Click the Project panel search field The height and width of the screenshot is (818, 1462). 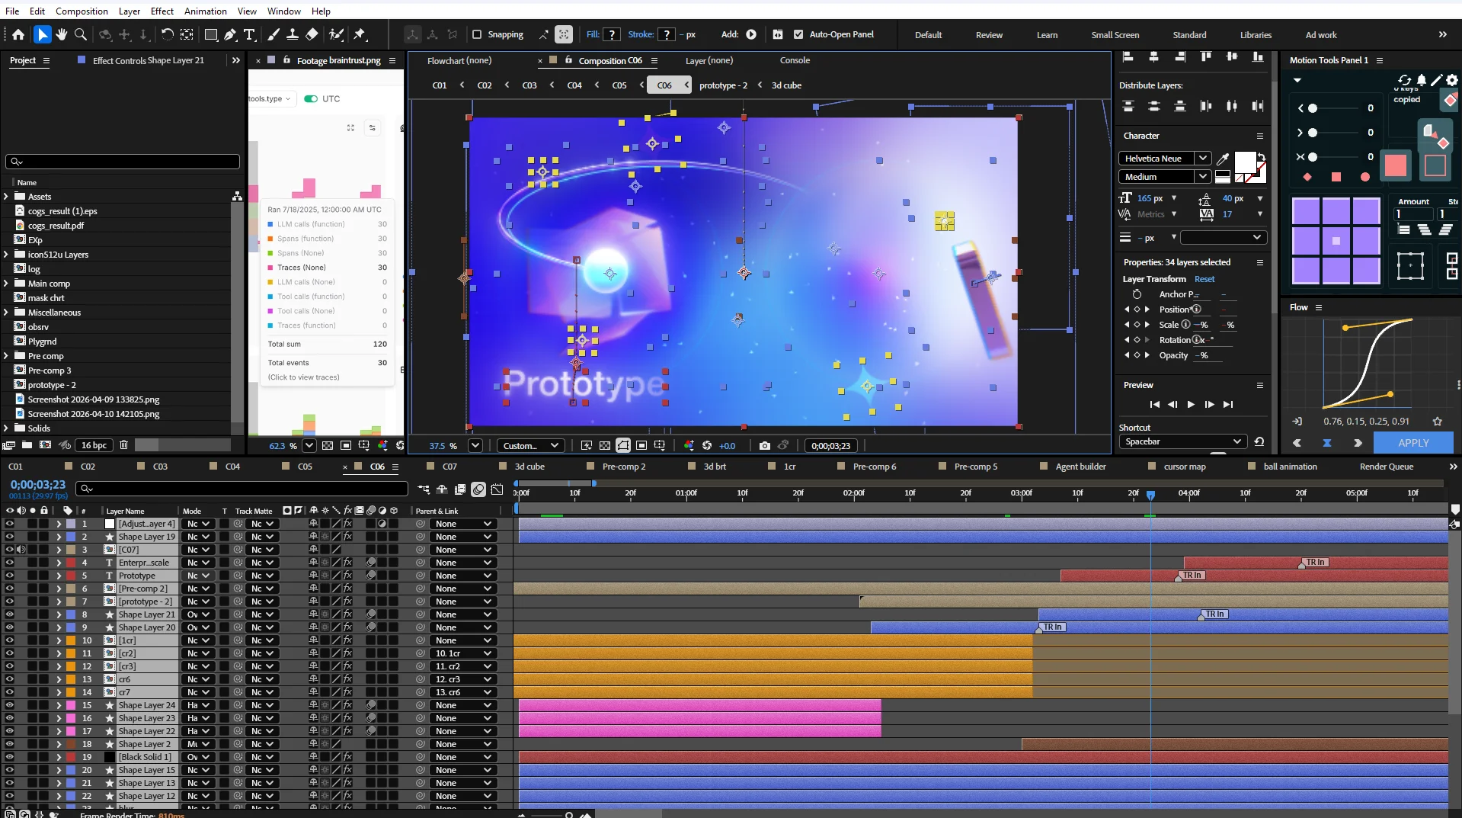coord(123,162)
